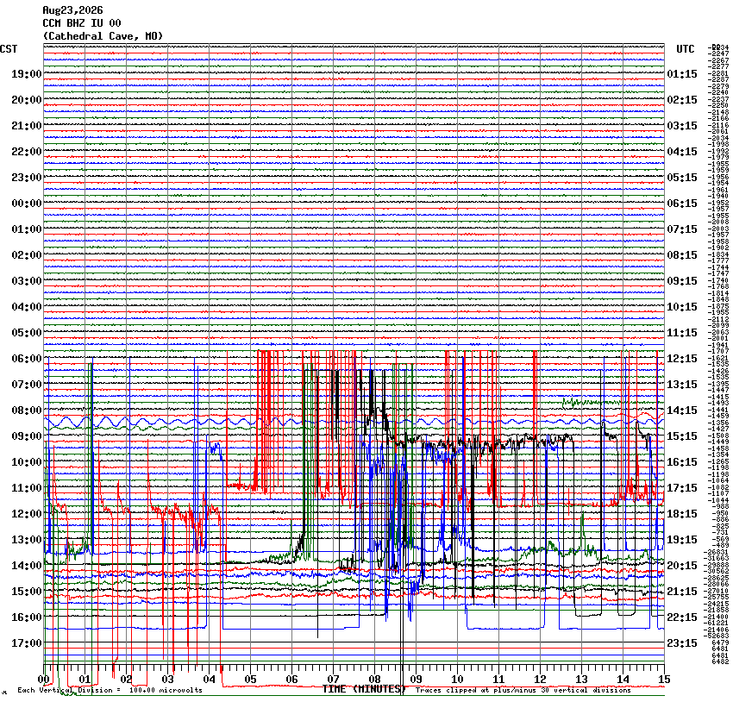Select the 15 minute mark on axis
This screenshot has width=733, height=702.
pos(664,680)
